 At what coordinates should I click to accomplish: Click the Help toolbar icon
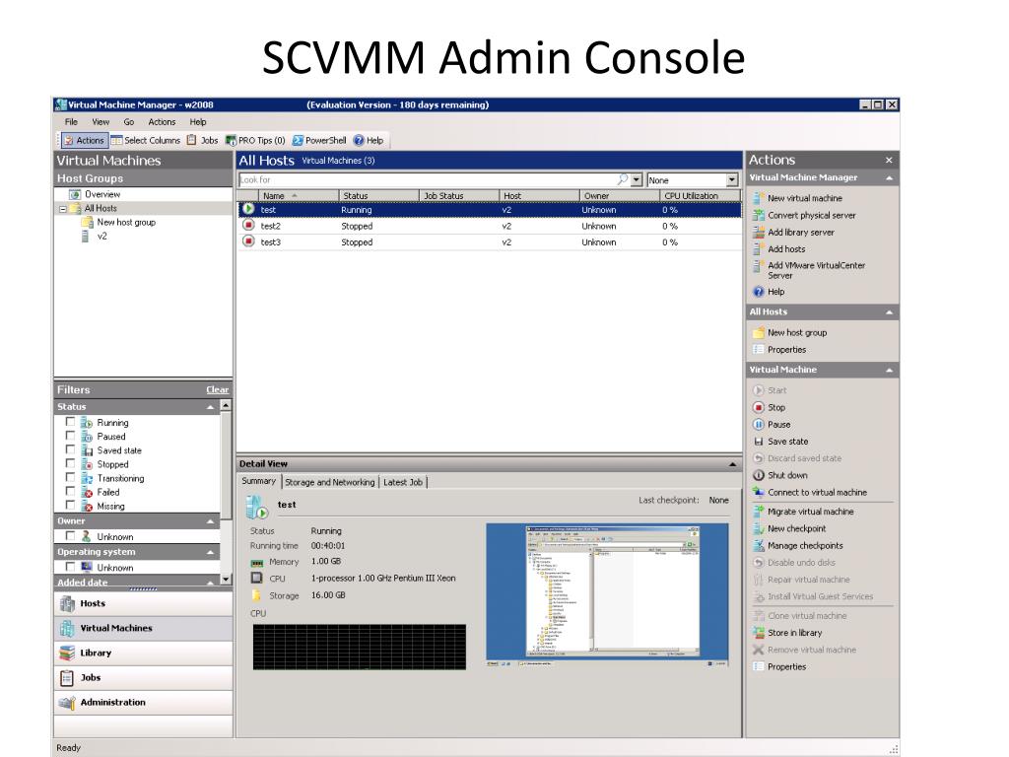[x=359, y=140]
